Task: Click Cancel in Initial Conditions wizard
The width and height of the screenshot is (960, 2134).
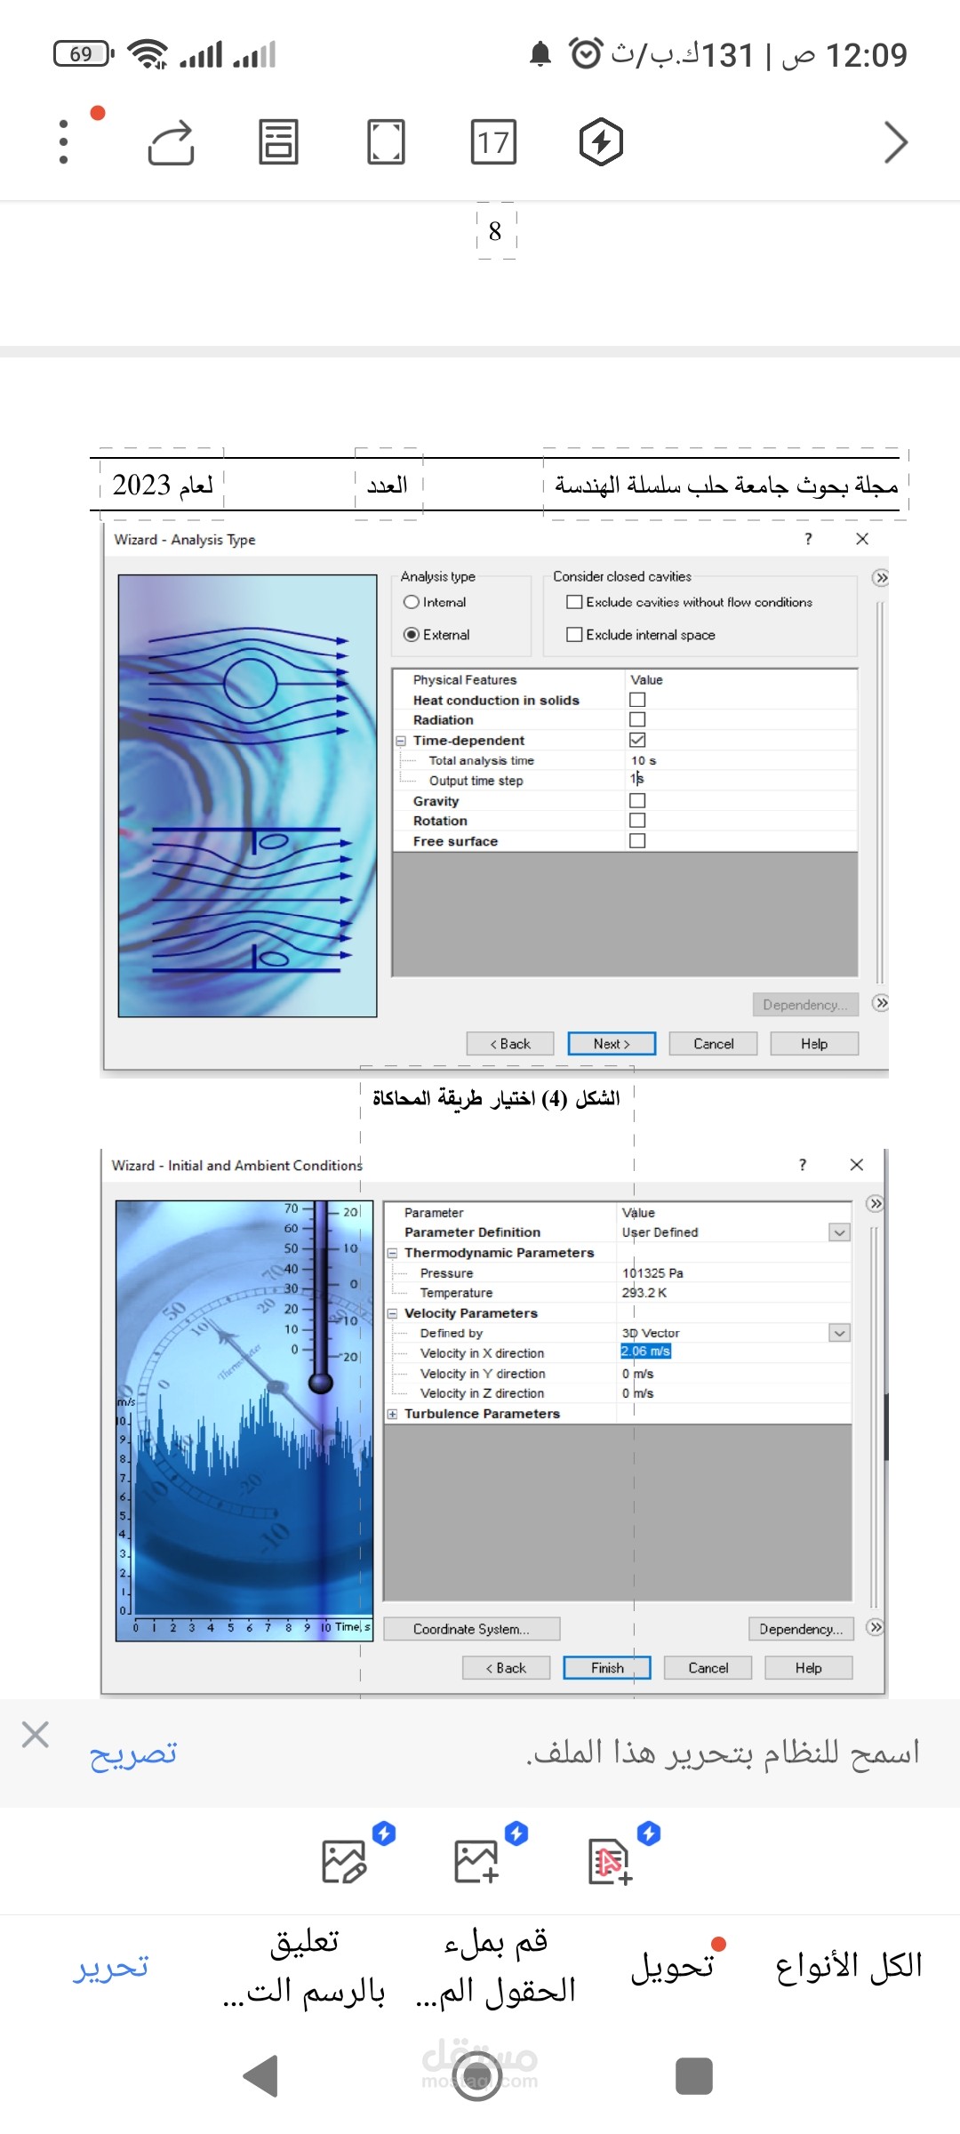Action: pos(708,1668)
